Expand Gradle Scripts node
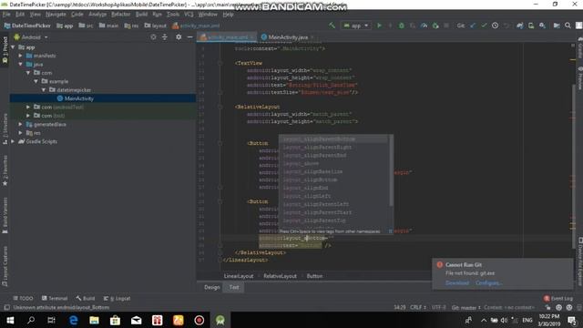The image size is (583, 328). [x=14, y=141]
